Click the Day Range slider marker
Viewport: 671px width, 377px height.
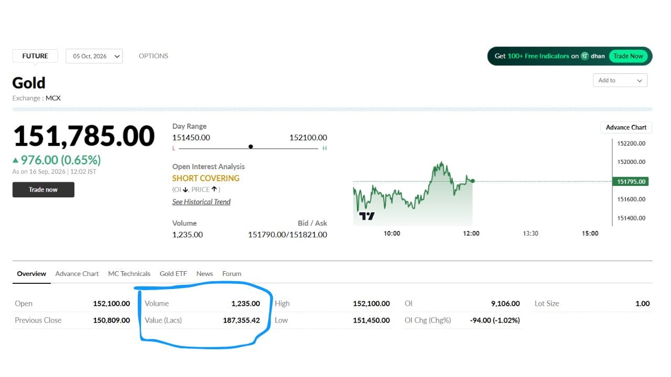pyautogui.click(x=251, y=147)
